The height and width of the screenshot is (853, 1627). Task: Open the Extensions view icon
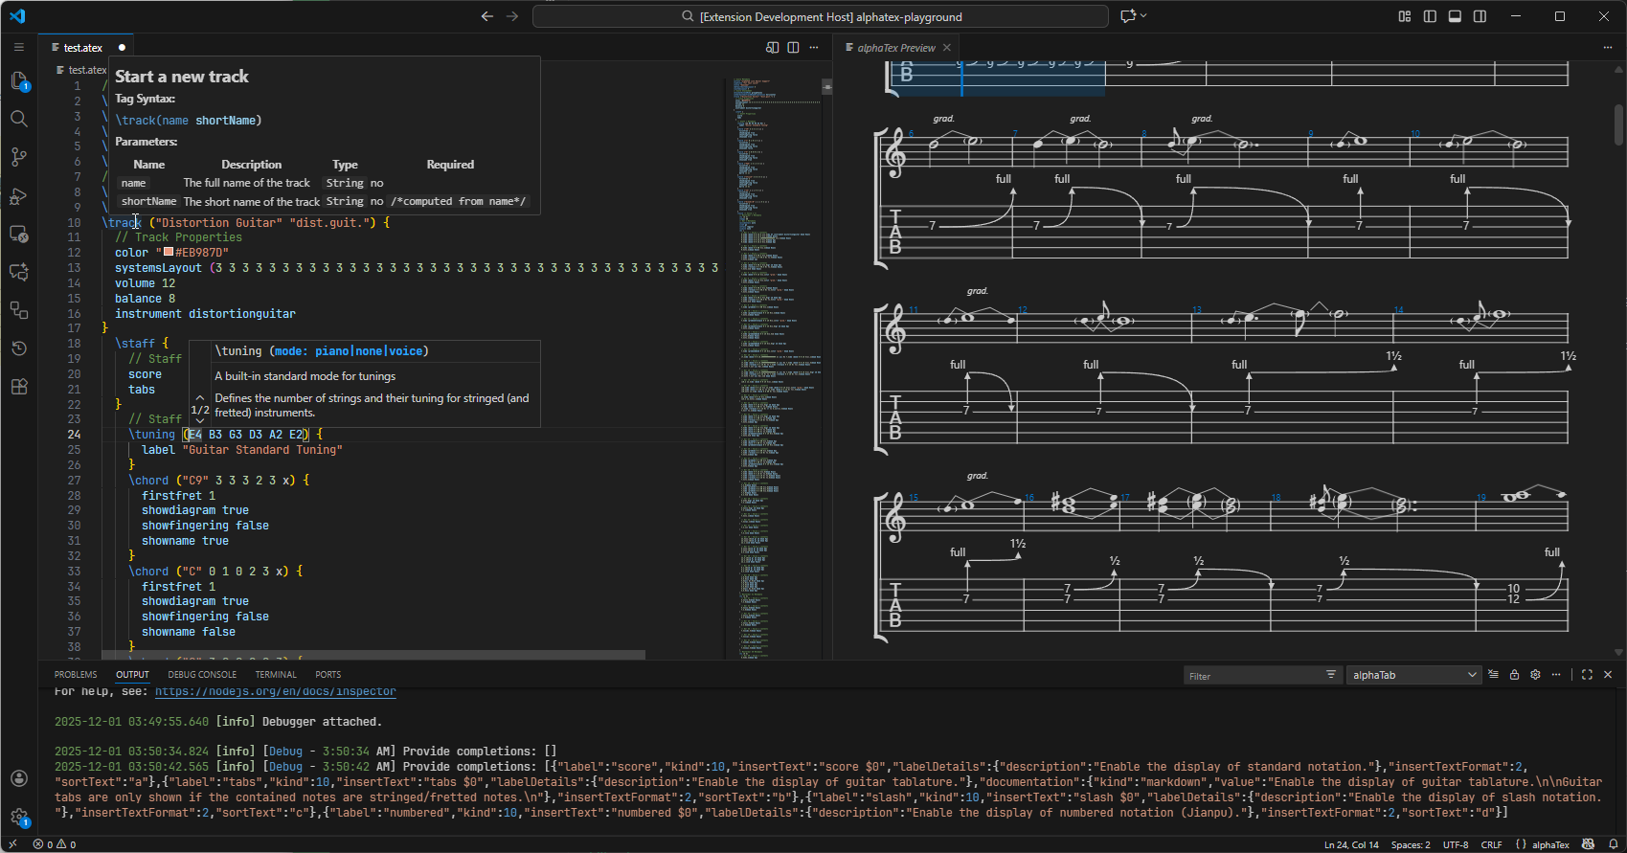(18, 387)
